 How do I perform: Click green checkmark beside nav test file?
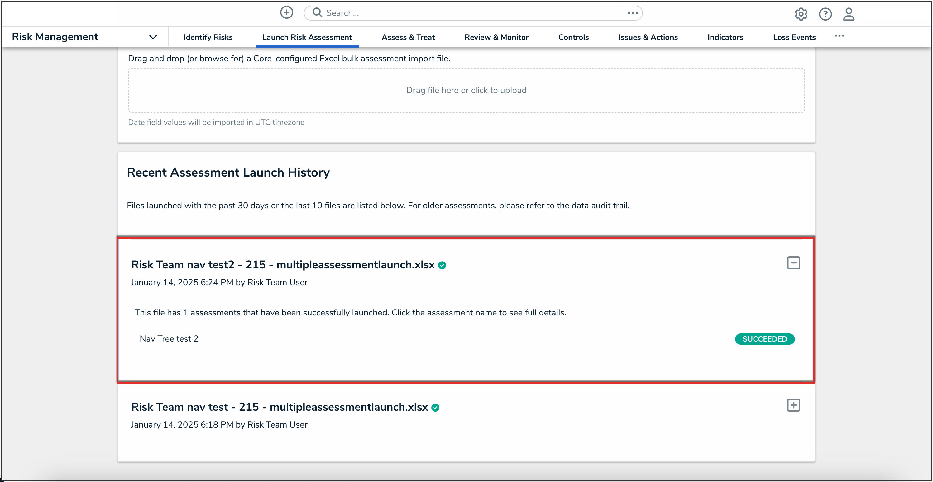pos(435,408)
